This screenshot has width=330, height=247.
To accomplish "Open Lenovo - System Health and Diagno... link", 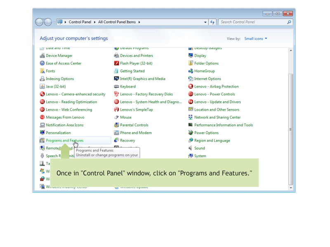I will (x=151, y=102).
